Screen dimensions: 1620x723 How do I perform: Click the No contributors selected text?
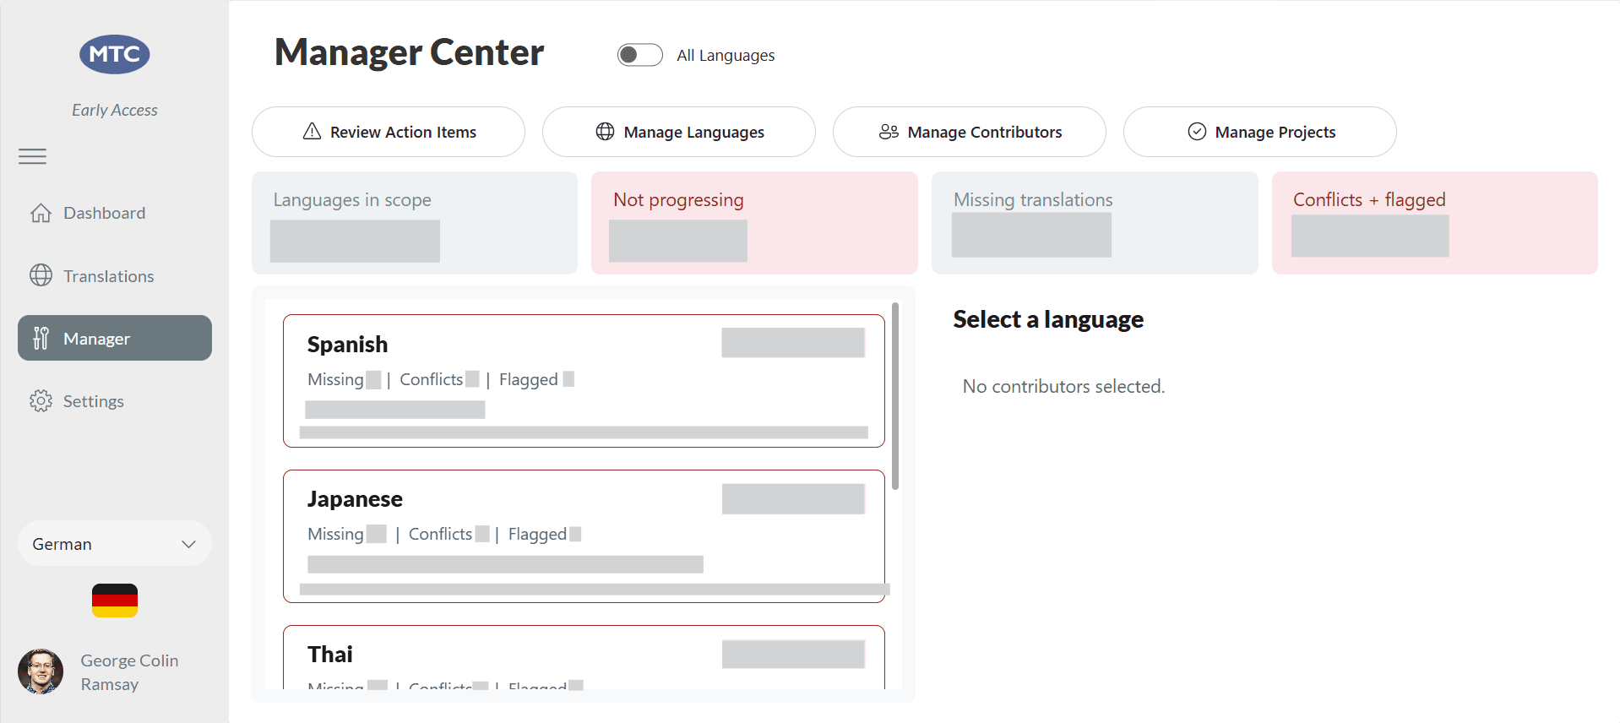[x=1063, y=386]
